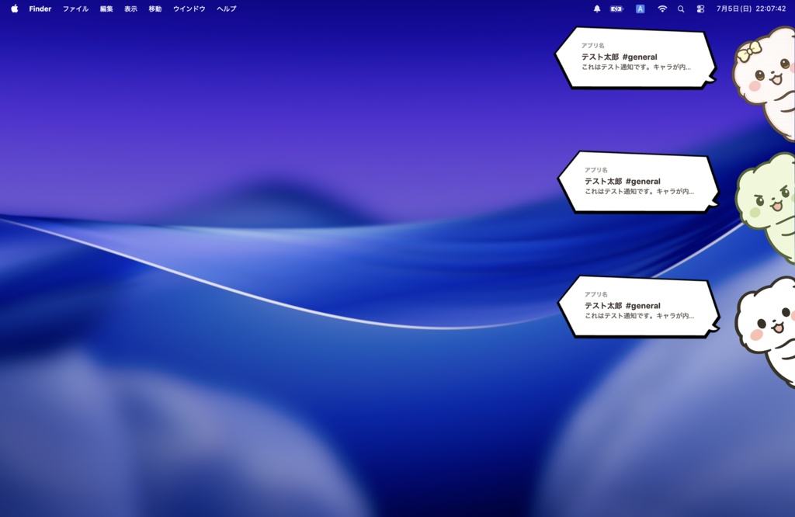This screenshot has width=795, height=517.
Task: Open Spotlight search magnifier
Action: (x=681, y=9)
